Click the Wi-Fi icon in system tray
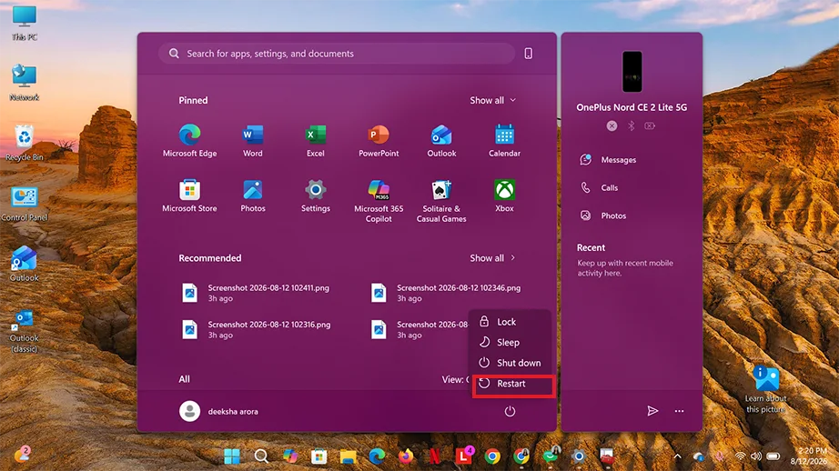Image resolution: width=839 pixels, height=471 pixels. tap(740, 456)
